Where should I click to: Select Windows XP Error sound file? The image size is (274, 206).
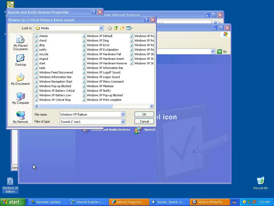click(x=96, y=45)
